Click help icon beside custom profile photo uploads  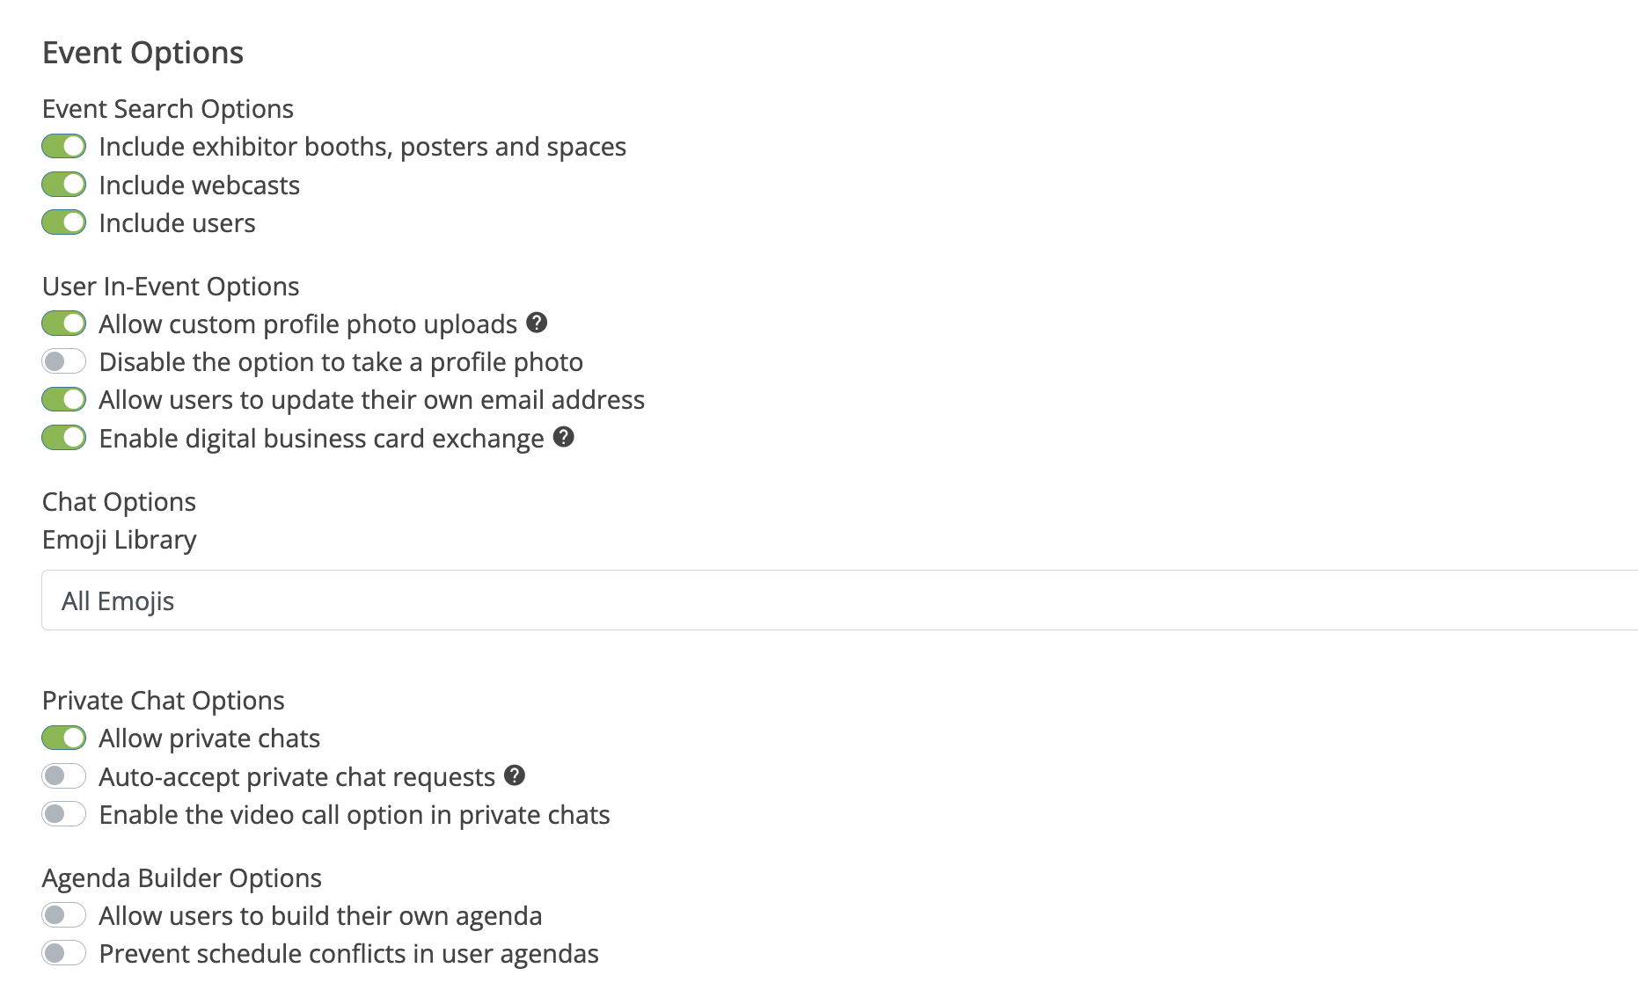point(537,323)
